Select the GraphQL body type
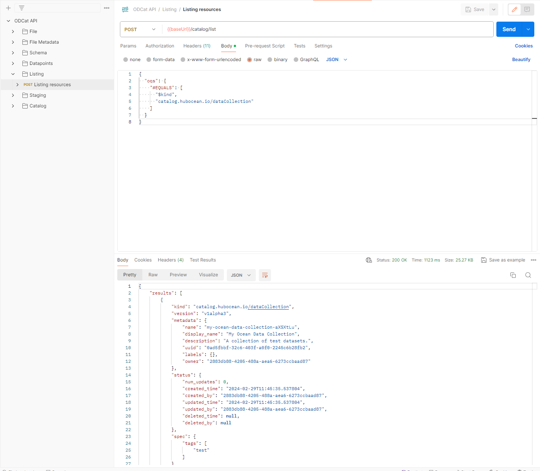 tap(306, 60)
